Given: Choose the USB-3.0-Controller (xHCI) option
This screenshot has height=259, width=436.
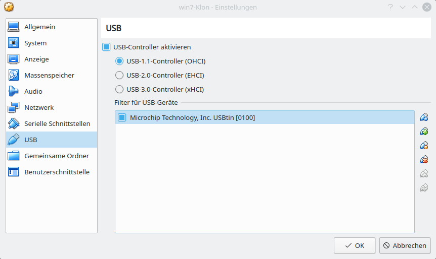Looking at the screenshot, I should coord(119,89).
